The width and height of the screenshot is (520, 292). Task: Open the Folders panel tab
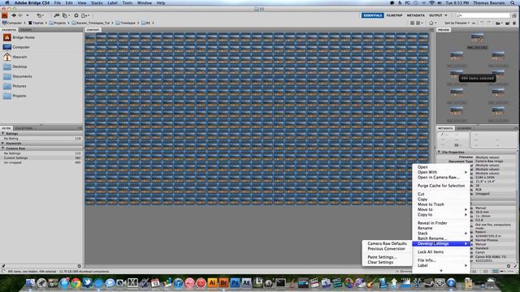pos(26,30)
